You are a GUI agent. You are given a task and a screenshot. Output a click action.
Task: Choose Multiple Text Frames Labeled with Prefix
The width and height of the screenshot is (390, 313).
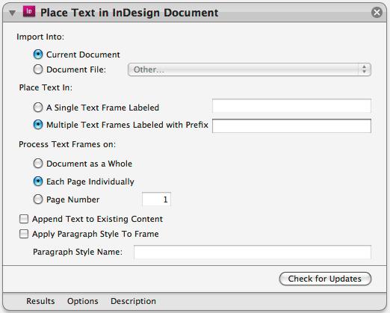tap(38, 125)
